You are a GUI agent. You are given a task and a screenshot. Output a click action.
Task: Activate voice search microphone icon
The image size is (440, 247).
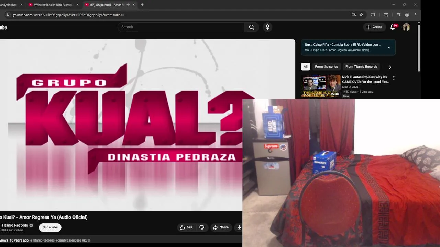[x=267, y=27]
